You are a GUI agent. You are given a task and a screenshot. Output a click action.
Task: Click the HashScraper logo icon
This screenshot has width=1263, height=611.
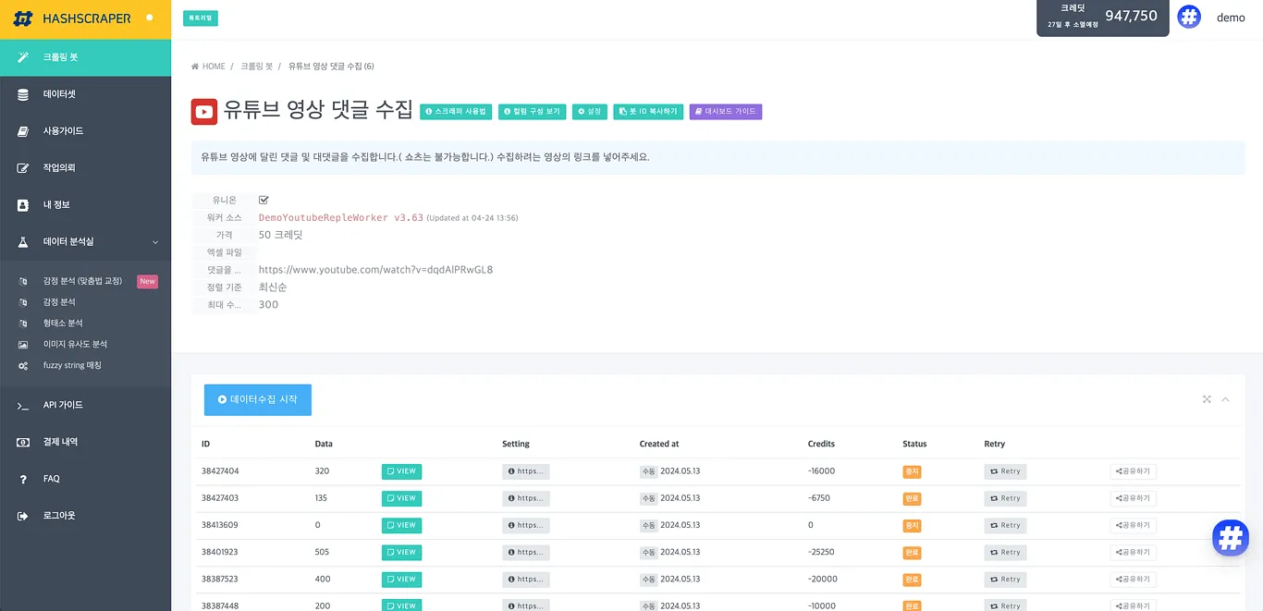[x=24, y=18]
